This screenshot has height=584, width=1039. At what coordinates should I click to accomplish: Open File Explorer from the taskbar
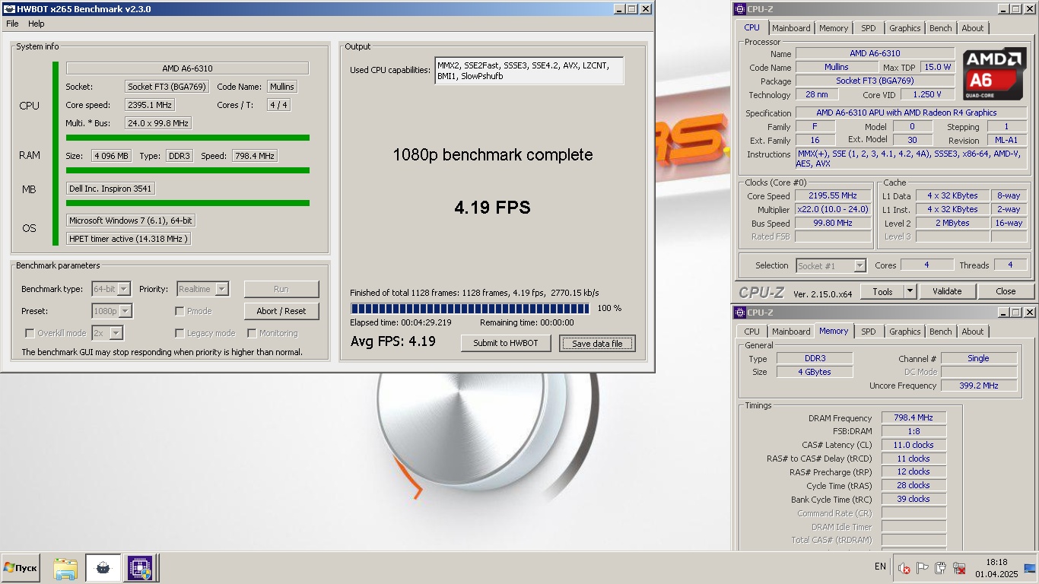click(x=65, y=568)
